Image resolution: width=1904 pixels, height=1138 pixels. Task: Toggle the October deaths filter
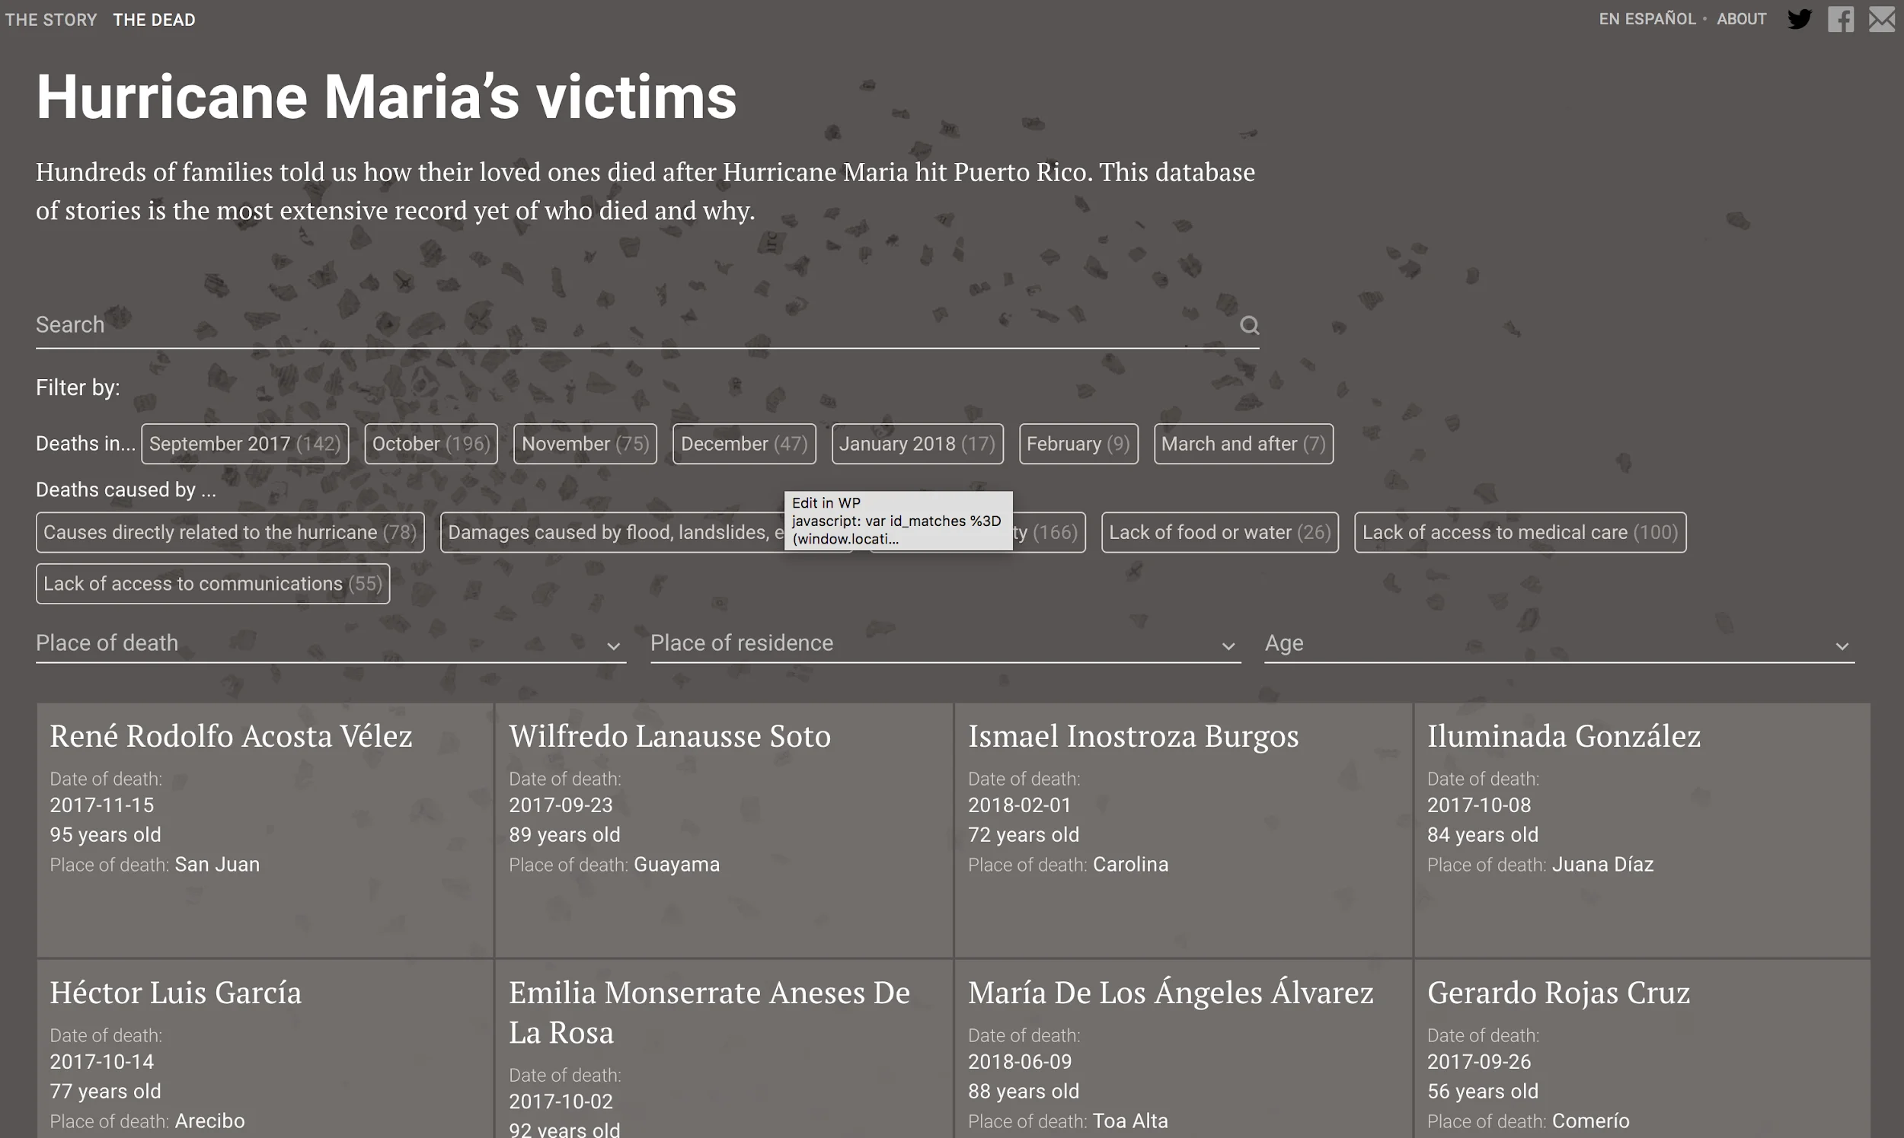click(430, 444)
